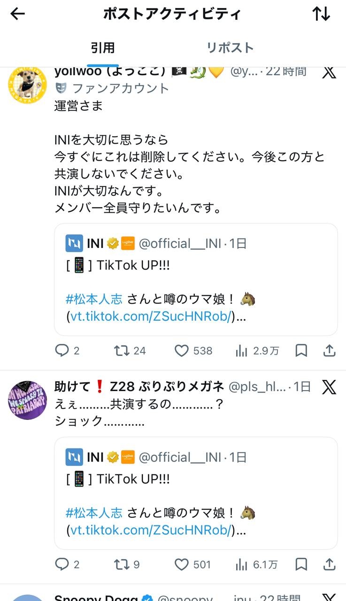Switch to the リポスト tab
This screenshot has height=601, width=346.
[x=230, y=47]
